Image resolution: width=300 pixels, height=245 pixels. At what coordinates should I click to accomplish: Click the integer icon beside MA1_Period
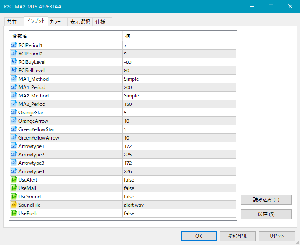coord(14,87)
